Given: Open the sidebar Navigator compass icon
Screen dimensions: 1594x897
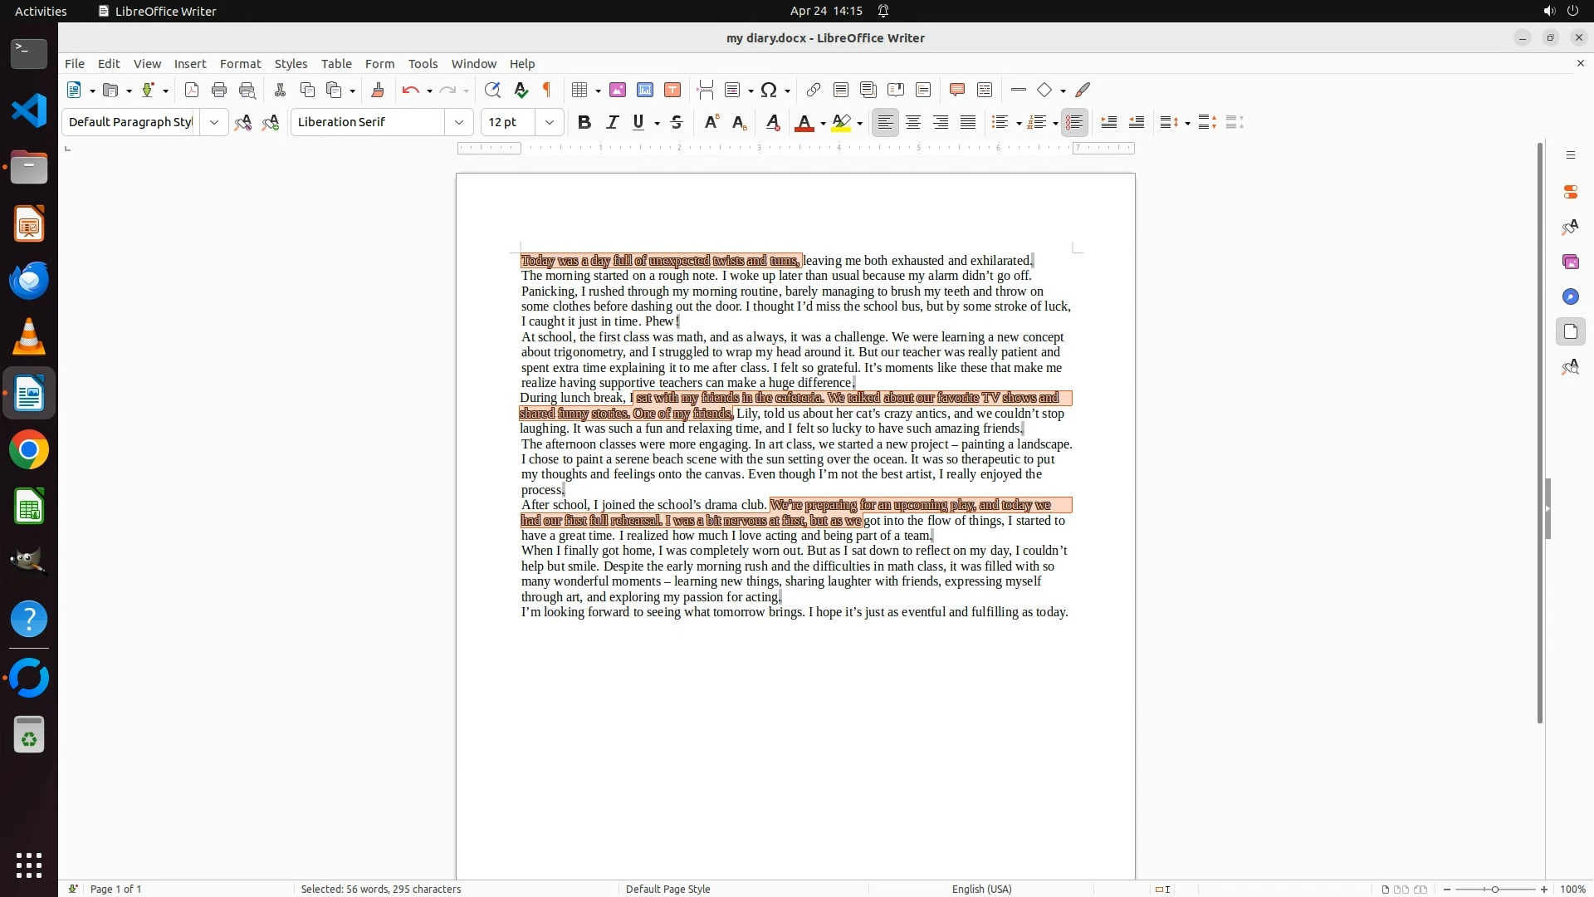Looking at the screenshot, I should (1570, 297).
